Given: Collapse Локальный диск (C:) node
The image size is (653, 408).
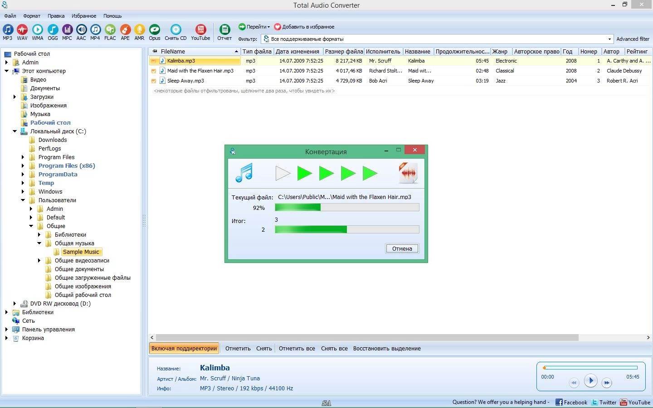Looking at the screenshot, I should point(15,131).
